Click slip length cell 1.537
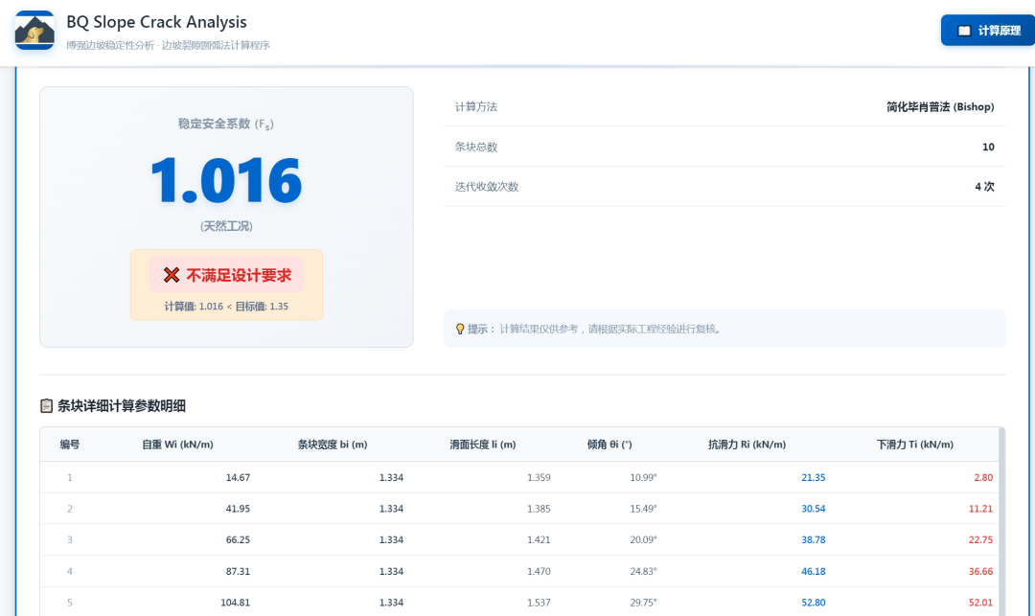1035x616 pixels. (539, 603)
